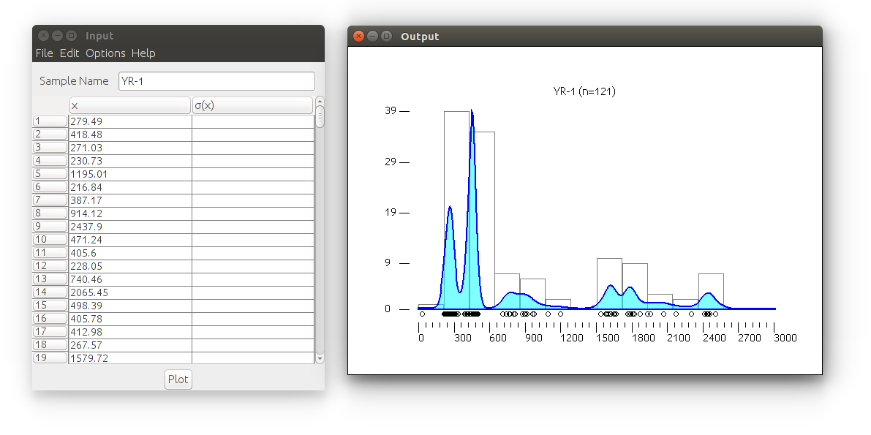The image size is (871, 435).
Task: Open the File menu
Action: (44, 53)
